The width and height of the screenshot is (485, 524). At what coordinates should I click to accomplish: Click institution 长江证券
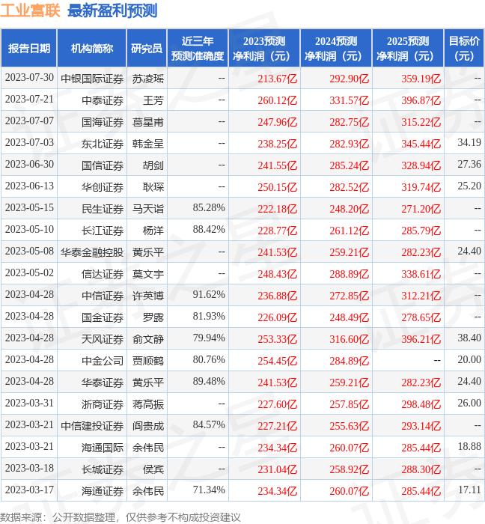coord(103,231)
